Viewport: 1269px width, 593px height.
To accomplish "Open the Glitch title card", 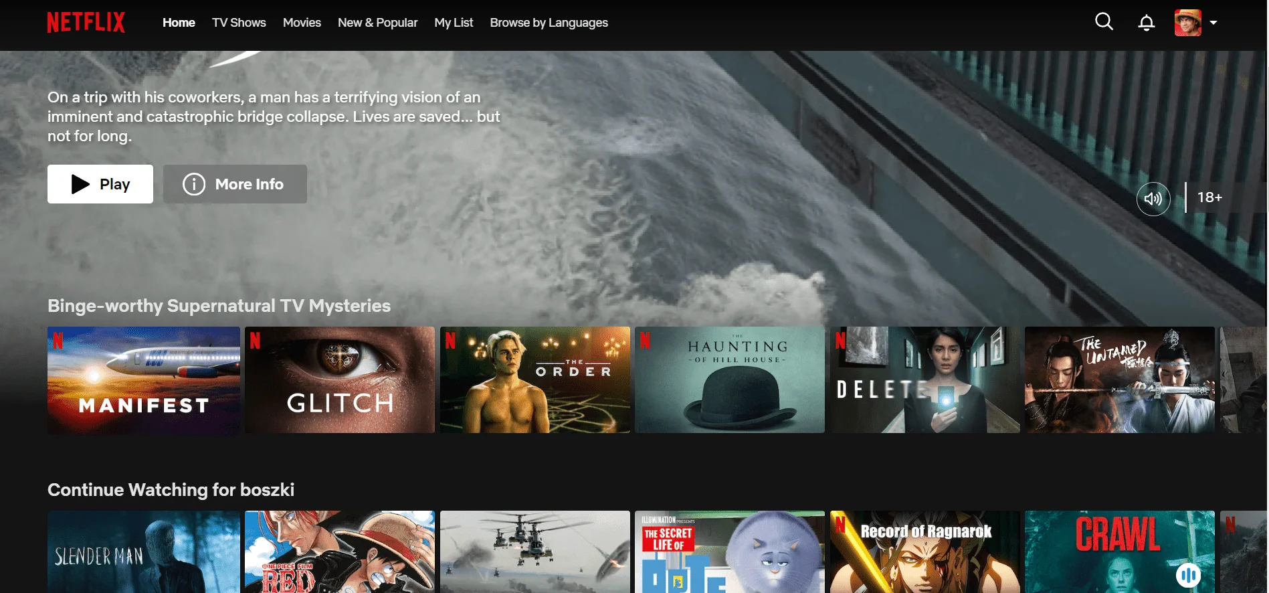I will [x=340, y=380].
